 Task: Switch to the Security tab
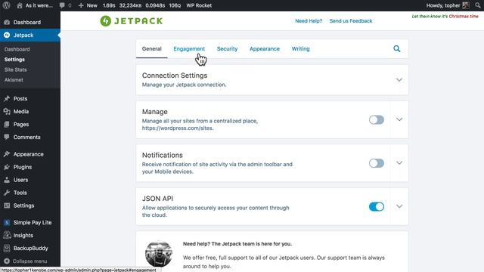(227, 48)
